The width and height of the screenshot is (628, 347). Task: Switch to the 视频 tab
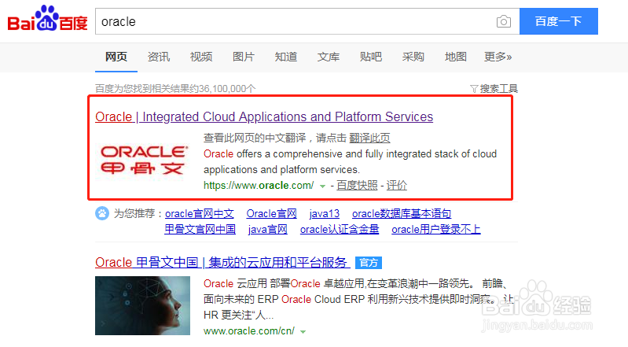point(201,57)
